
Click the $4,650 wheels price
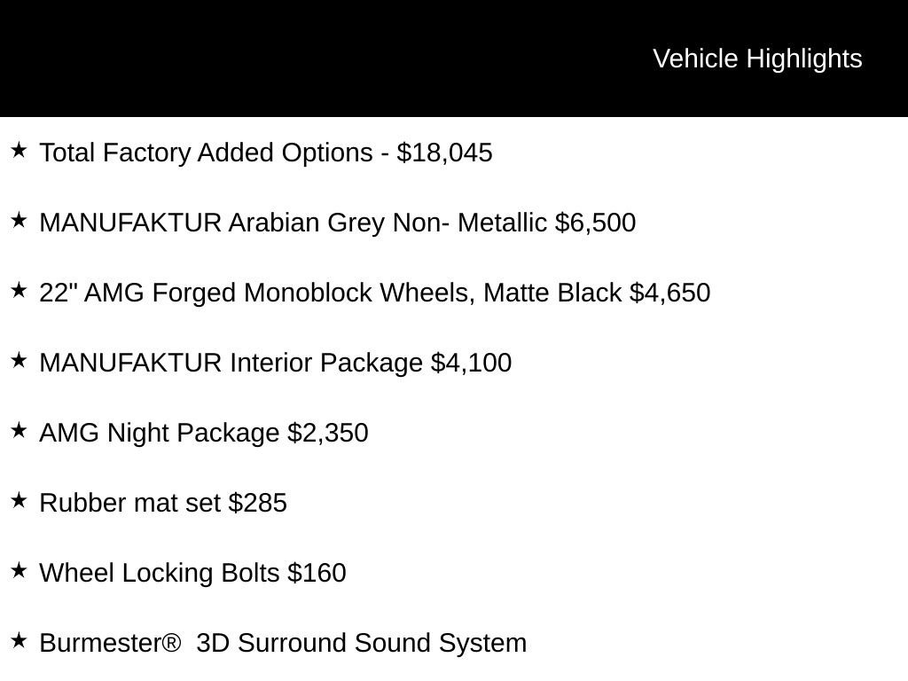[670, 293]
